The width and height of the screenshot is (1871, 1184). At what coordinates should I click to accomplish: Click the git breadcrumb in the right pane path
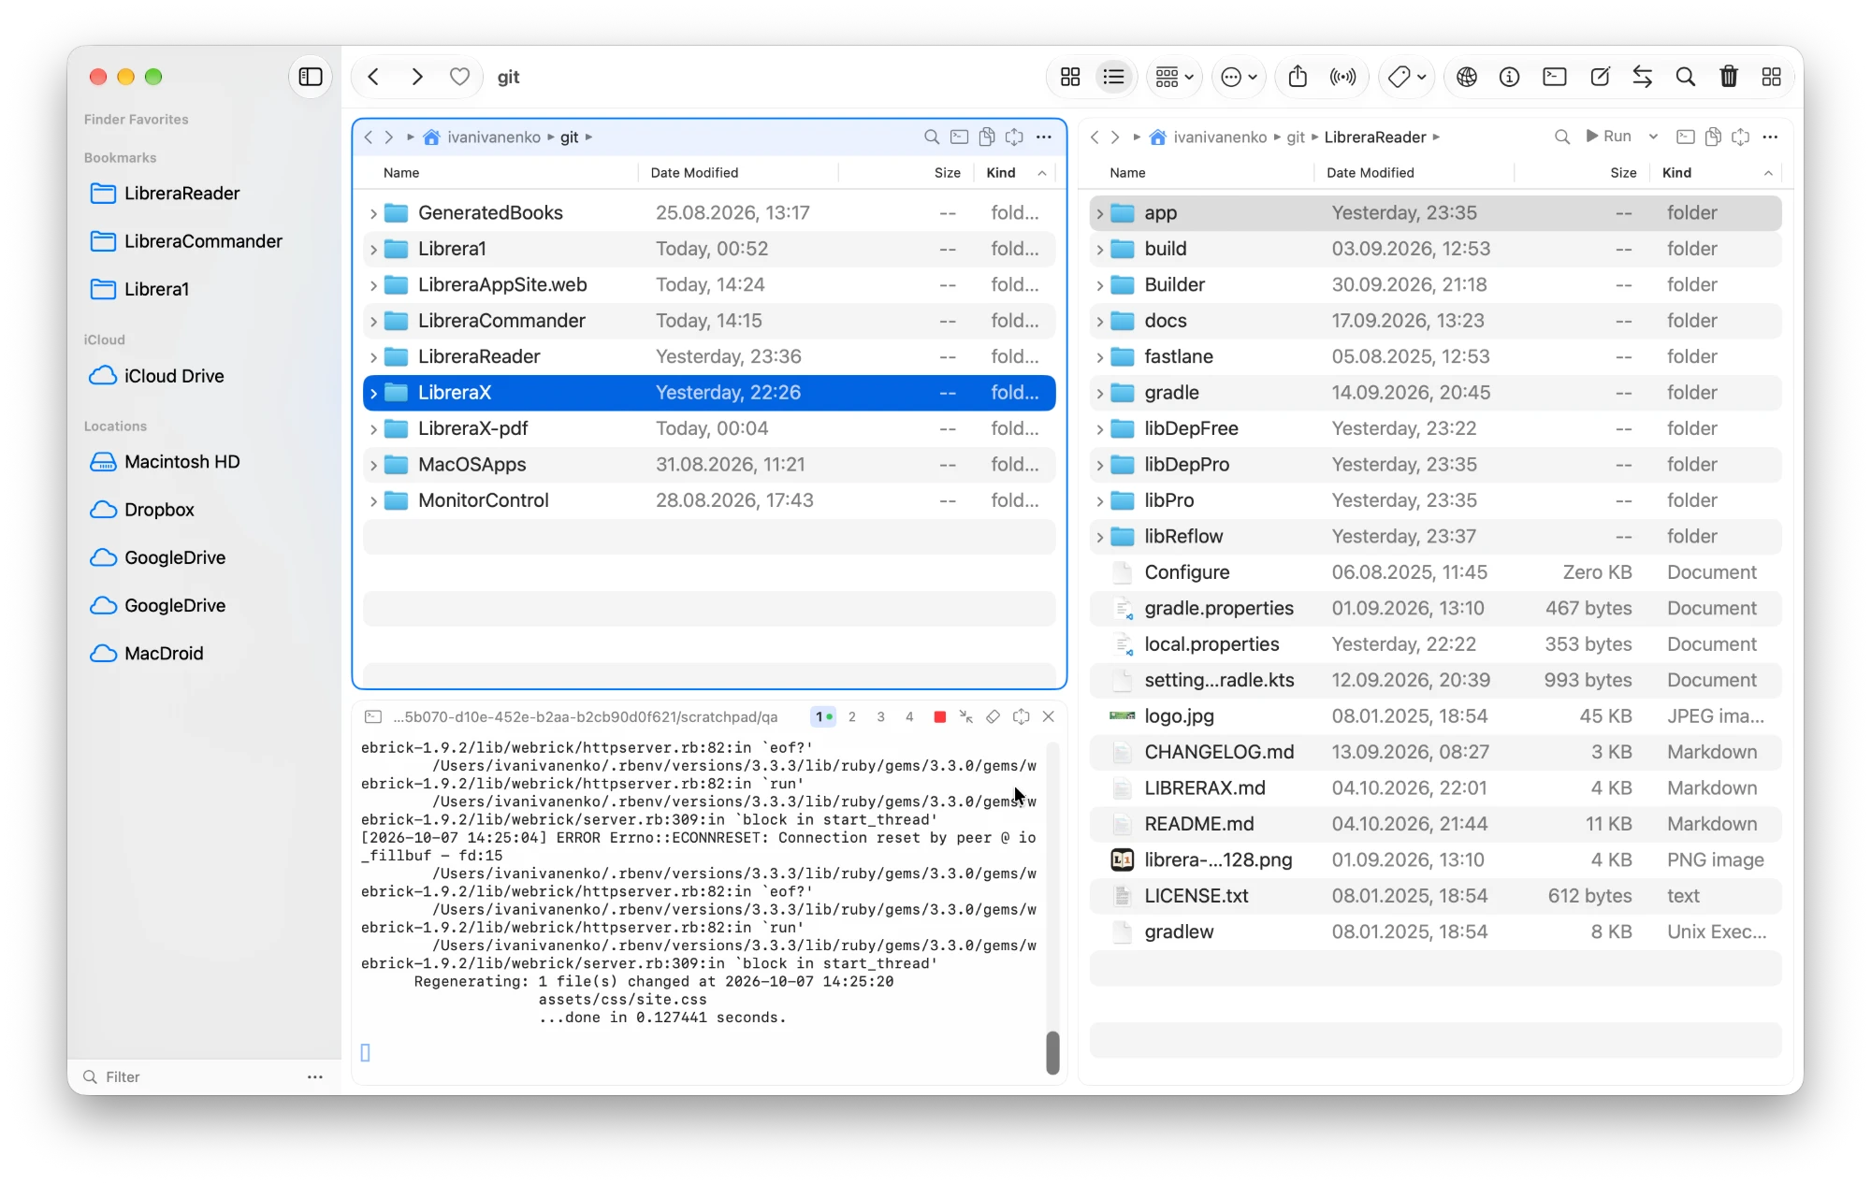click(1295, 137)
